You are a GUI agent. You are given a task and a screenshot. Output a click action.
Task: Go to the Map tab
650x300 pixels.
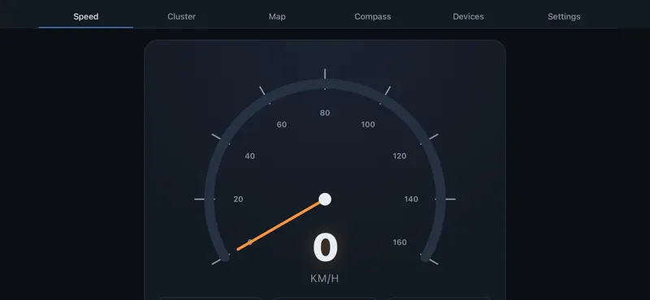(x=277, y=16)
